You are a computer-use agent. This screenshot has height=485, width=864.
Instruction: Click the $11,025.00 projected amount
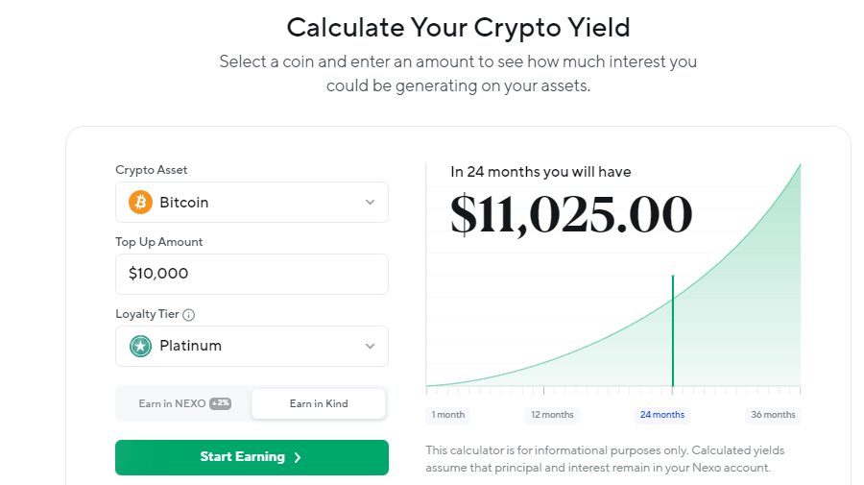coord(571,214)
